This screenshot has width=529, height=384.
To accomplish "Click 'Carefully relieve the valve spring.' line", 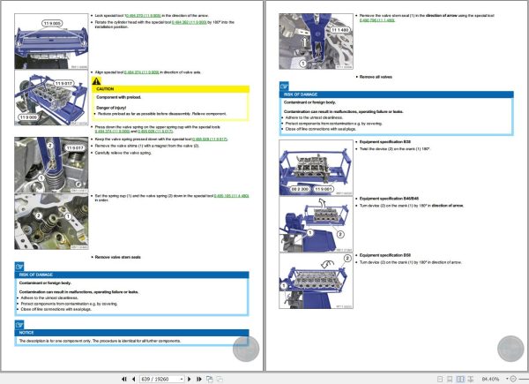I will point(123,153).
